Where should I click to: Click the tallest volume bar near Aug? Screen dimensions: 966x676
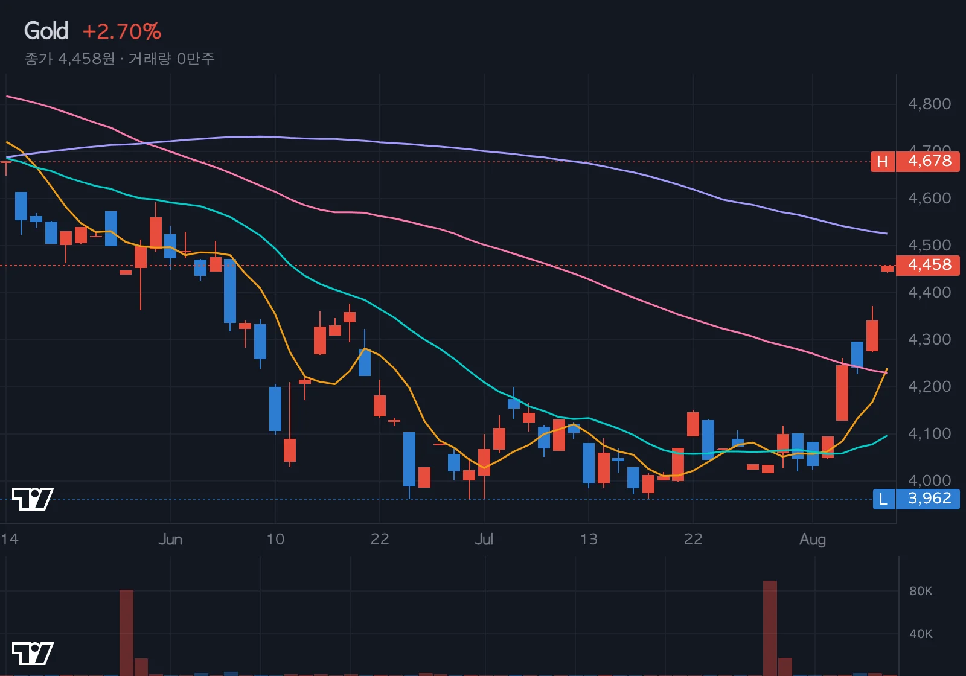(x=770, y=628)
